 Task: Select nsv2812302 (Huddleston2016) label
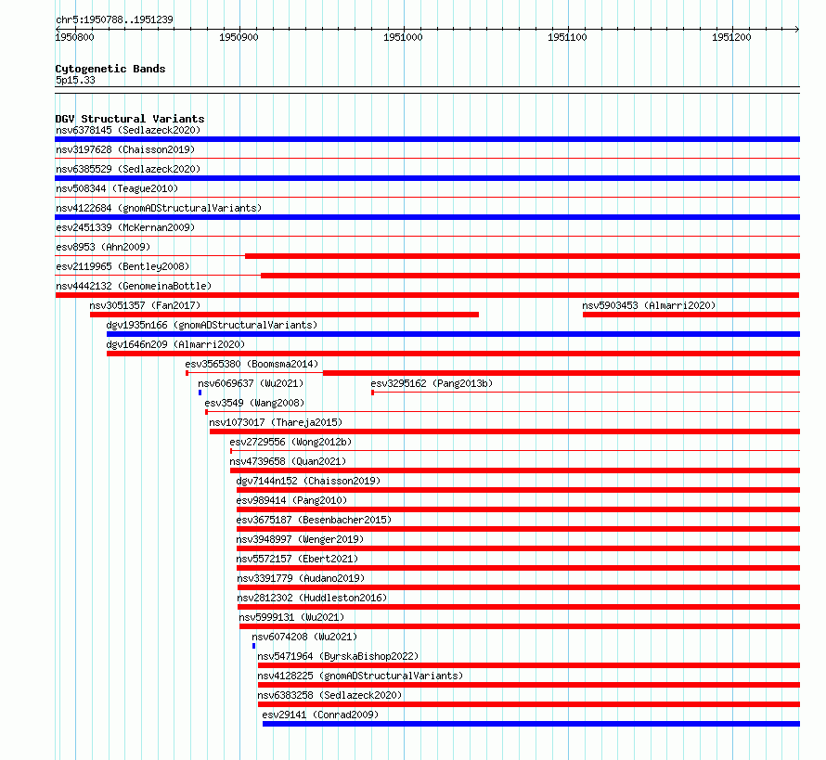point(312,598)
